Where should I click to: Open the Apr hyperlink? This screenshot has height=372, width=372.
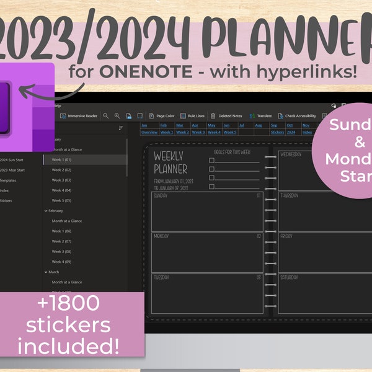point(195,125)
